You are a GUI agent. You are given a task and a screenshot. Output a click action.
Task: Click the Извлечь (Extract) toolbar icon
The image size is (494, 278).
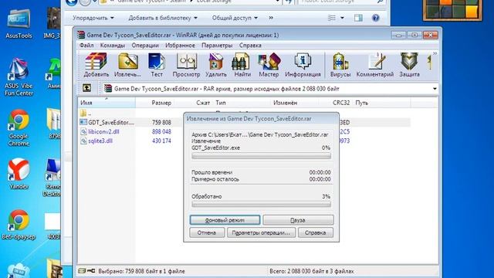pos(127,65)
